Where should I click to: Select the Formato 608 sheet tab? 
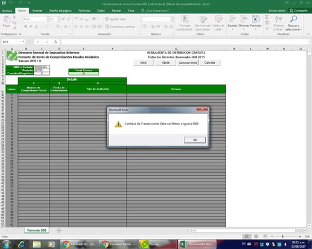tap(36, 231)
